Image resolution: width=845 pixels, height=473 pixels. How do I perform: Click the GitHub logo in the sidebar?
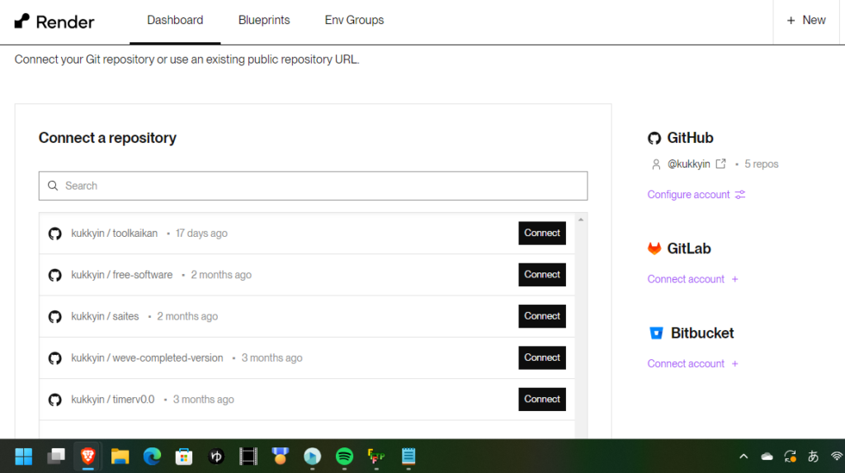[654, 138]
